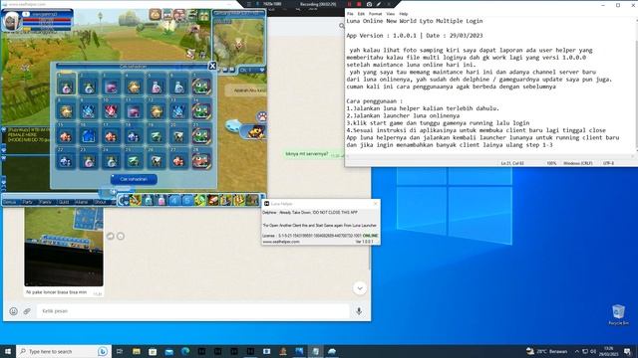Image resolution: width=638 pixels, height=358 pixels.
Task: Select day 7 green frog reward
Action: (x=201, y=85)
